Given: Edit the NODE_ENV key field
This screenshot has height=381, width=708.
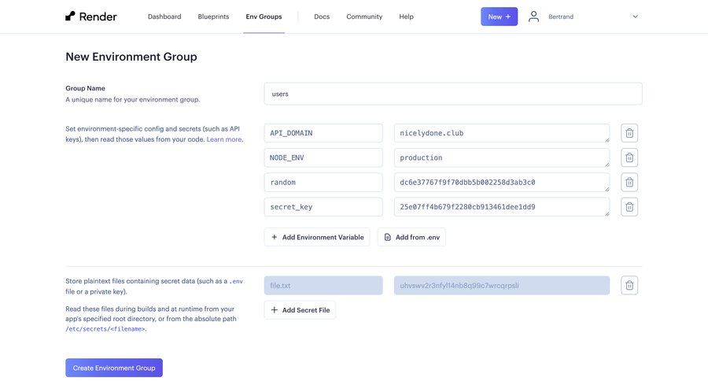Looking at the screenshot, I should (323, 157).
